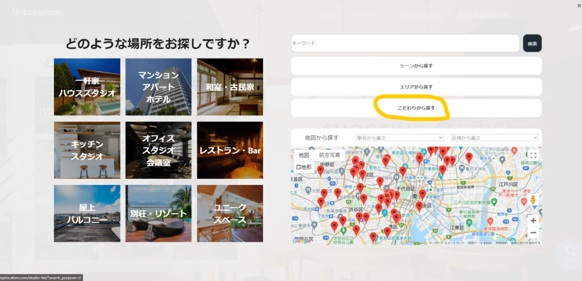This screenshot has width=582, height=281.
Task: Open エリアから探す search option
Action: click(416, 87)
